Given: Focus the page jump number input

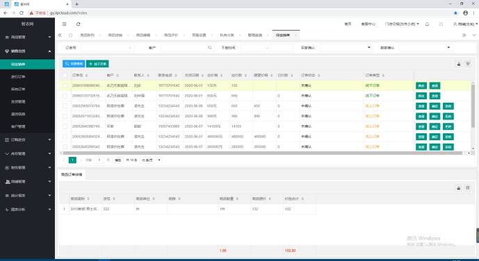Looking at the screenshot, I should click(99, 160).
